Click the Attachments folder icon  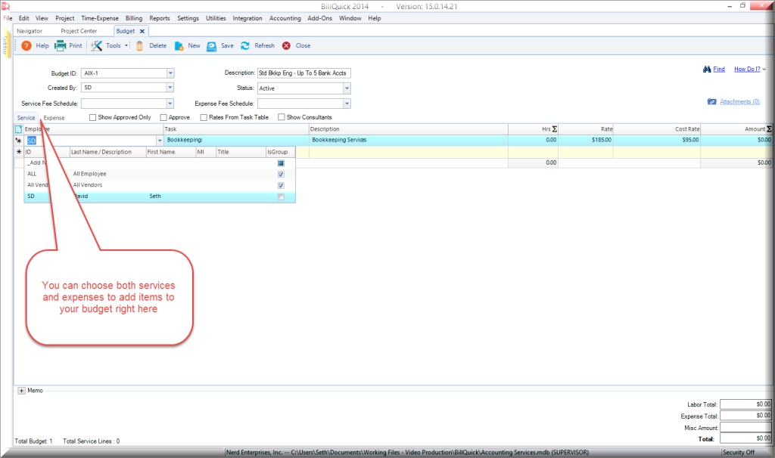[711, 102]
